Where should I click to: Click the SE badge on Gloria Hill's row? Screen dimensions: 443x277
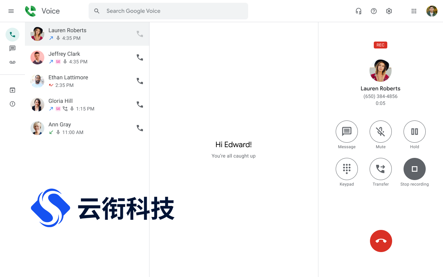58,109
